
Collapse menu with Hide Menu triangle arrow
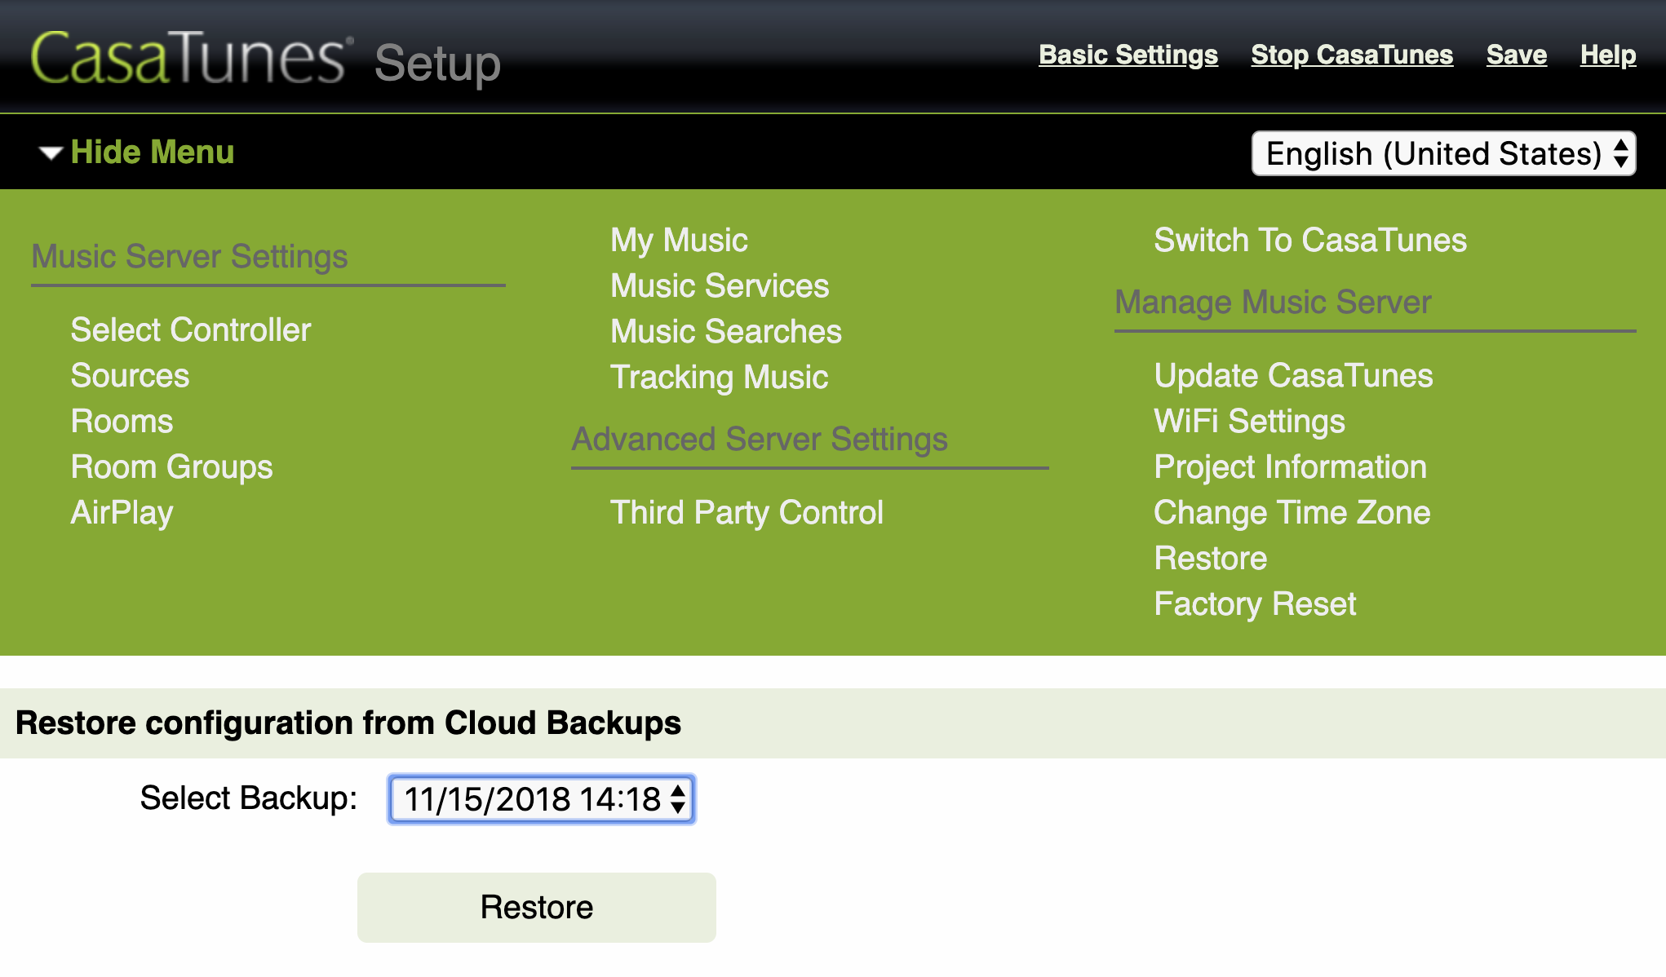(51, 153)
